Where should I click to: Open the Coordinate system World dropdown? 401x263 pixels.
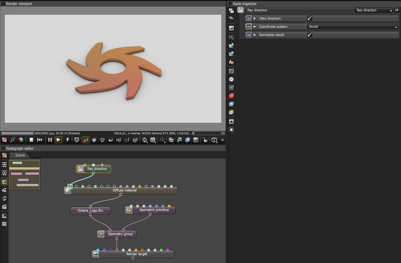[353, 26]
